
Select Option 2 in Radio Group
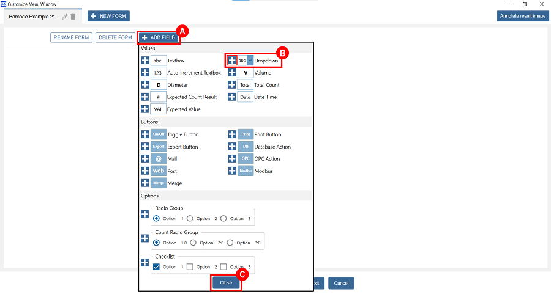[190, 218]
